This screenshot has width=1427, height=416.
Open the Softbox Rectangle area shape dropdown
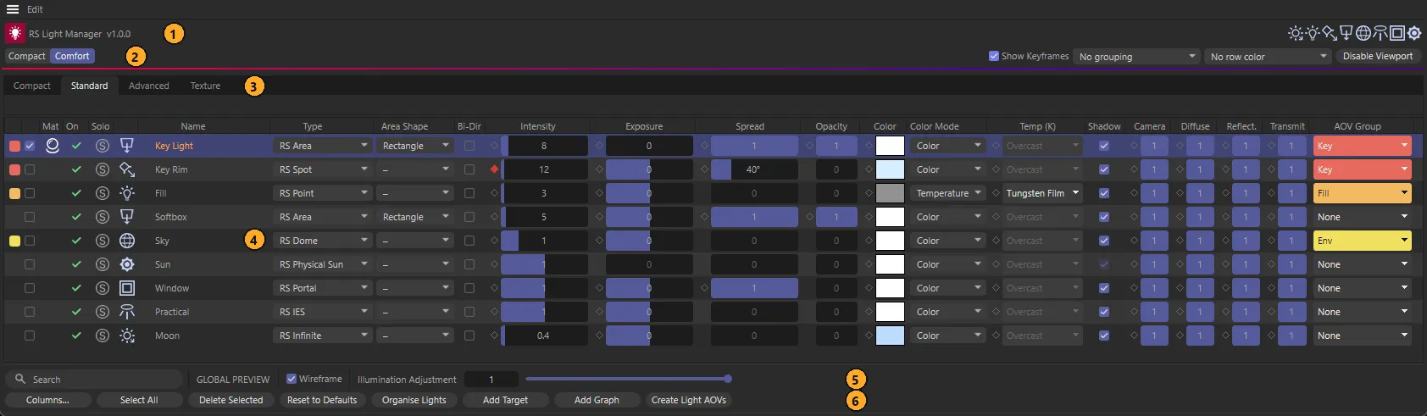pyautogui.click(x=415, y=217)
